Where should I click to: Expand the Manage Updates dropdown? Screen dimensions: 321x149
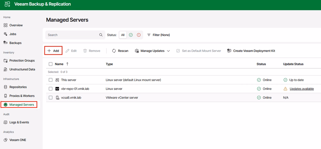point(152,51)
